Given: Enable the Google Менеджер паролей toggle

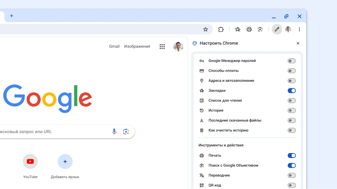Looking at the screenshot, I should coord(292,61).
